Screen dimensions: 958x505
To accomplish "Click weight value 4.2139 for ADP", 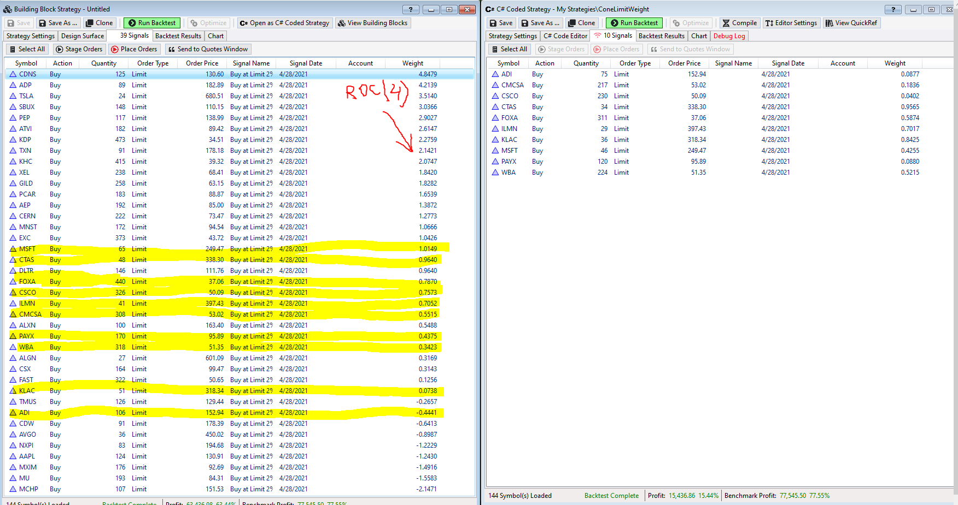I will coord(428,85).
